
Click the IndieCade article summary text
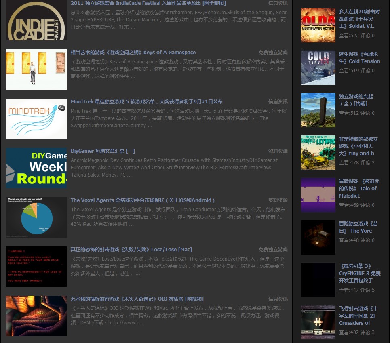[x=179, y=20]
